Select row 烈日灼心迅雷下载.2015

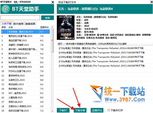click(25, 71)
